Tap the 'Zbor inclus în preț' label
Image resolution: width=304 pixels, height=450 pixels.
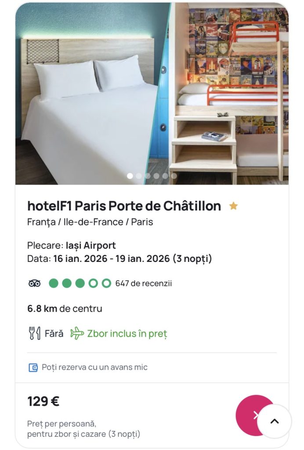point(127,334)
